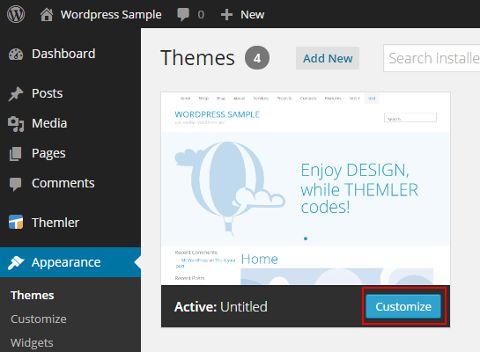This screenshot has height=352, width=480.
Task: Click the themes count badge 4
Action: (257, 58)
